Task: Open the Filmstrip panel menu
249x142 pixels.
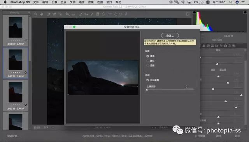Action: pyautogui.click(x=29, y=12)
